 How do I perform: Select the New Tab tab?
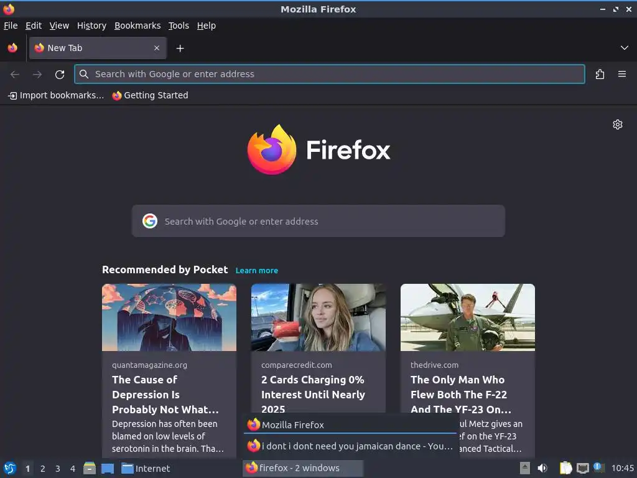click(98, 48)
